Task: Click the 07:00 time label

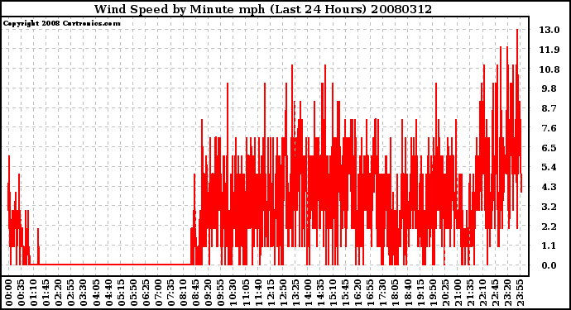Action: coord(158,293)
